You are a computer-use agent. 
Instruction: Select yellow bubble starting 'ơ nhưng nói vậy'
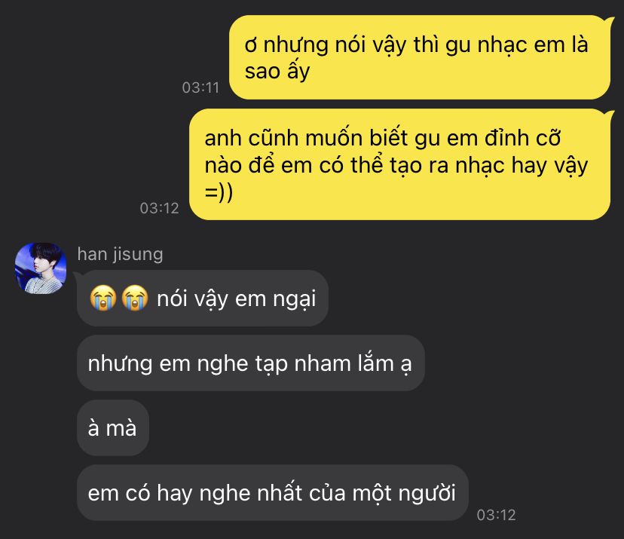tap(420, 57)
